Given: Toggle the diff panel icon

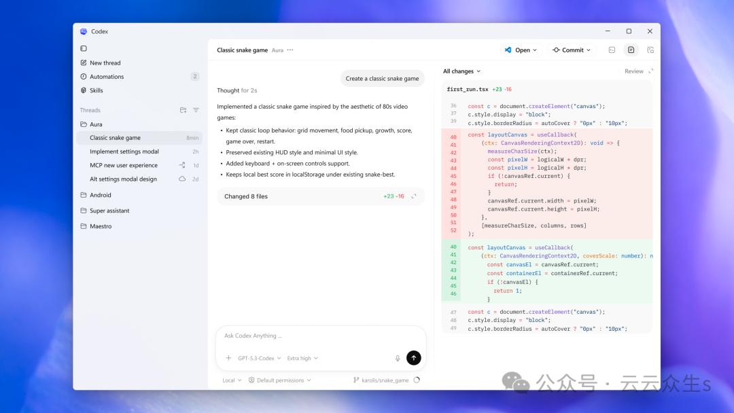Looking at the screenshot, I should coord(631,50).
